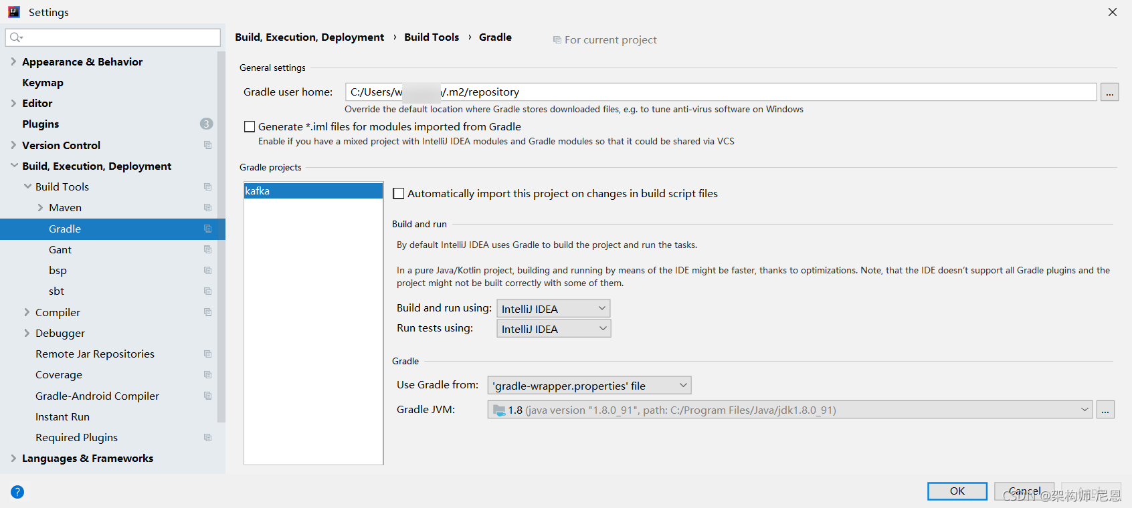Click project-level icon next to Coverage
The width and height of the screenshot is (1132, 508).
207,375
